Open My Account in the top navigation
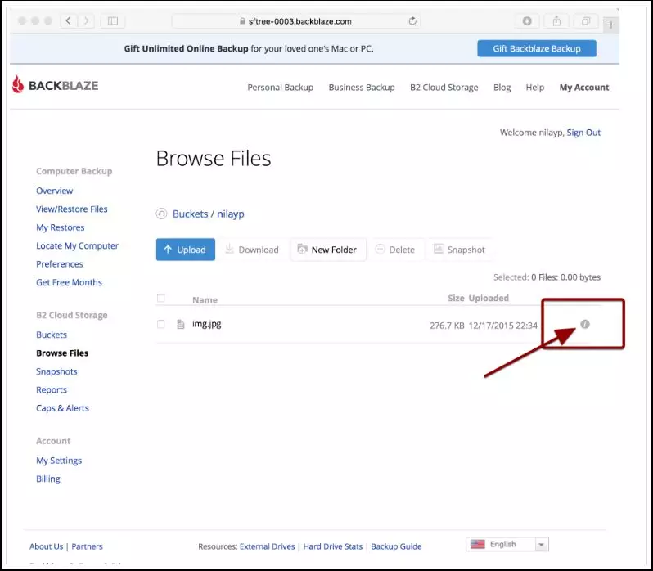Screen dimensions: 653x571 pos(584,88)
